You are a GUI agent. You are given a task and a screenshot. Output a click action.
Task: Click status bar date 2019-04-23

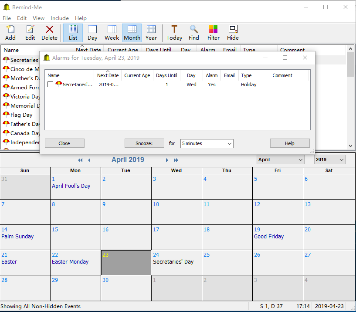tap(329, 306)
